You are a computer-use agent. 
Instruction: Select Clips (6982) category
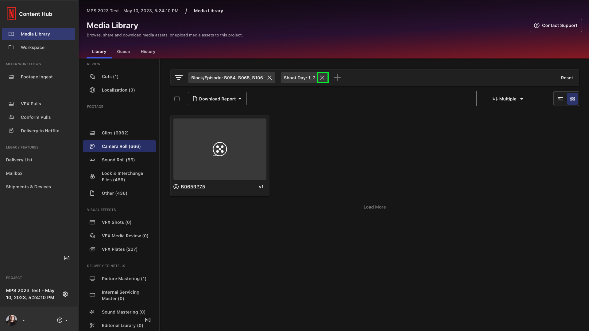119,133
